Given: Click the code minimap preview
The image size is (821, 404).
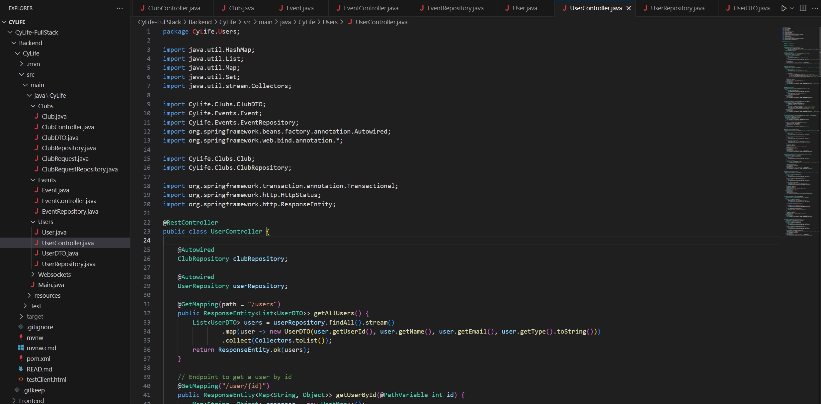Looking at the screenshot, I should point(800,133).
